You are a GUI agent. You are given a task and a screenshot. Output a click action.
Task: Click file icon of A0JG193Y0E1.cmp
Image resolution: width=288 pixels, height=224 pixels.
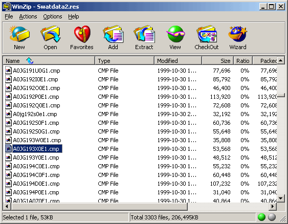(8, 158)
